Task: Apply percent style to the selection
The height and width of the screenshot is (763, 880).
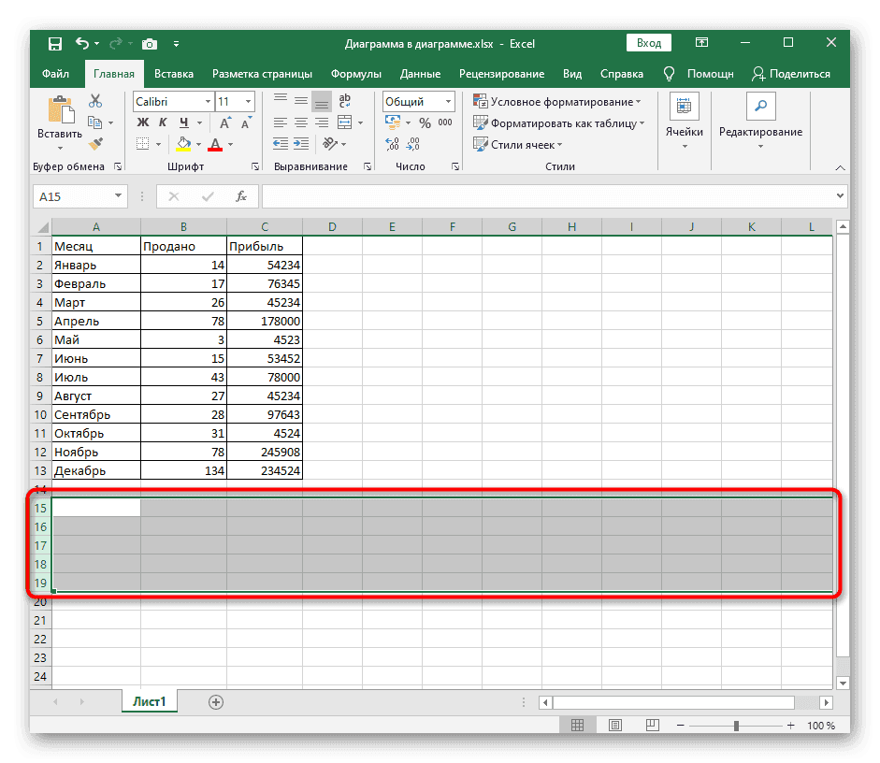Action: (425, 122)
